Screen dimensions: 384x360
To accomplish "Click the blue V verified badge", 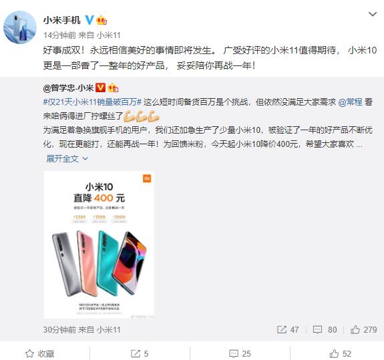I will click(89, 20).
